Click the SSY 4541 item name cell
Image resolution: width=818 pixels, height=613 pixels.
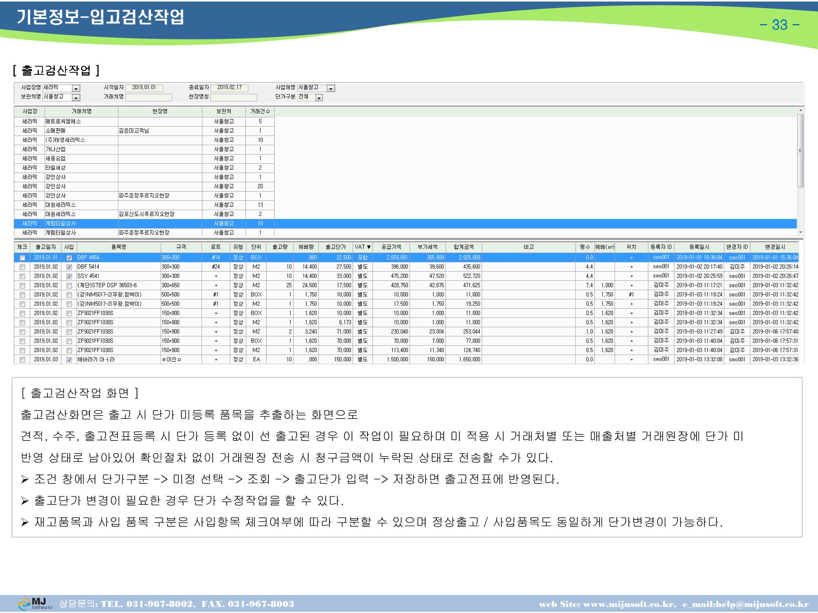[x=119, y=276]
